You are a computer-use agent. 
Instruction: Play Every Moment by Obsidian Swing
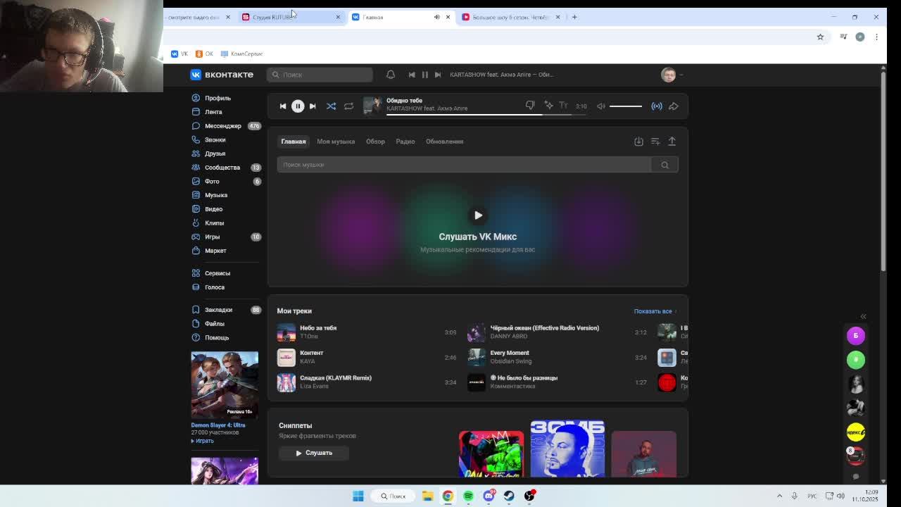[x=557, y=357]
